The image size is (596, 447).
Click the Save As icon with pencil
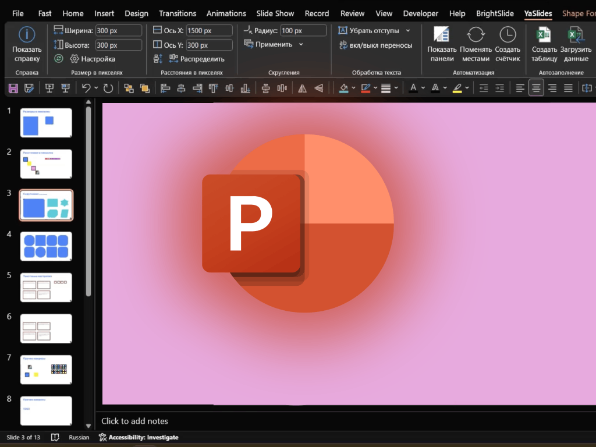29,88
